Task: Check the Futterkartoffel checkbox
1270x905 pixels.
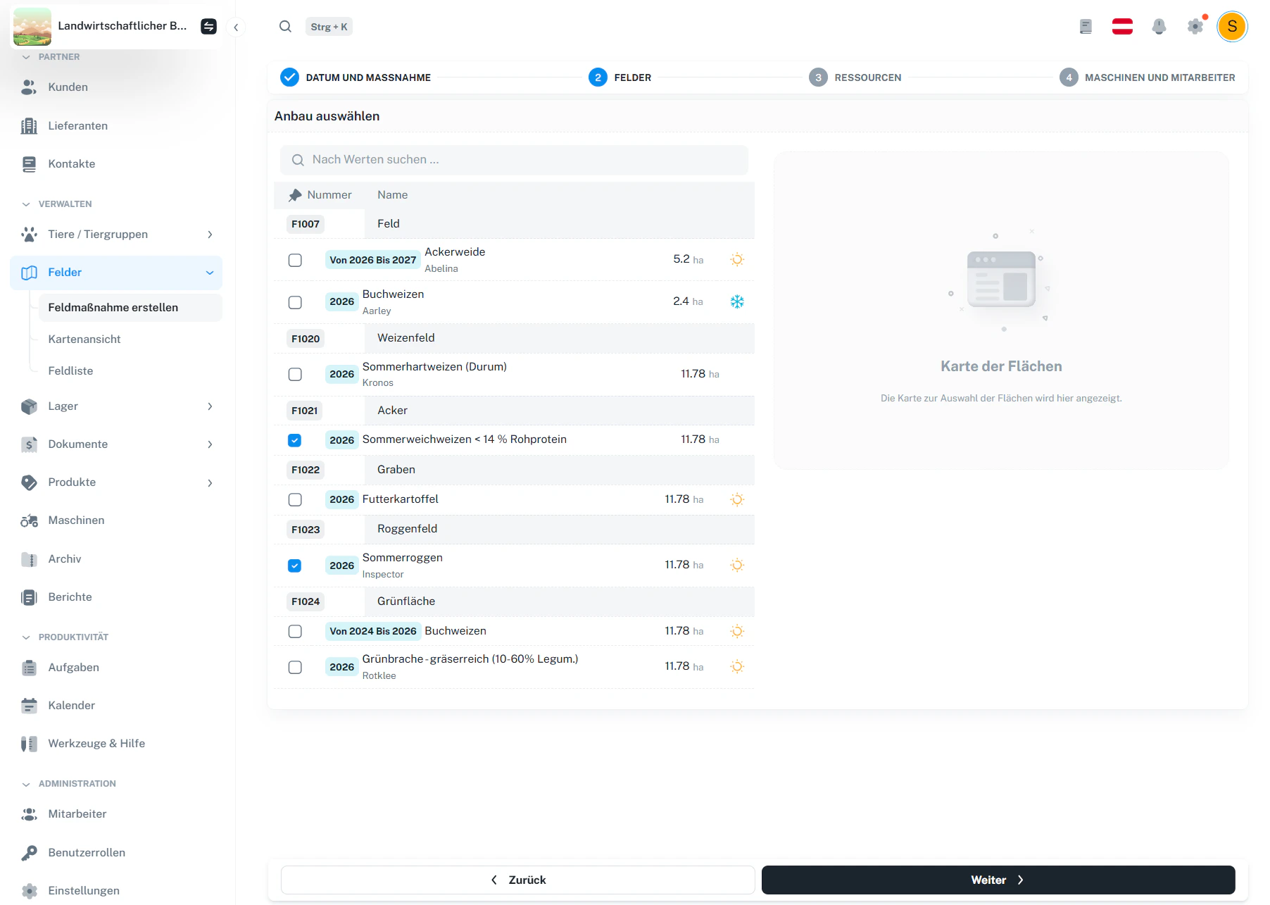Action: (295, 499)
